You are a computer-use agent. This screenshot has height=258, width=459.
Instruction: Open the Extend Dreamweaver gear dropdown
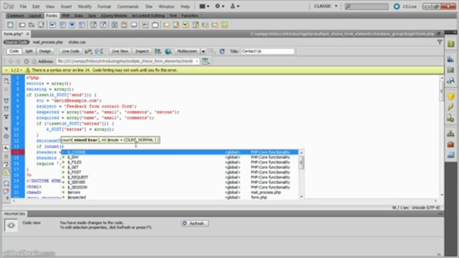[219, 6]
